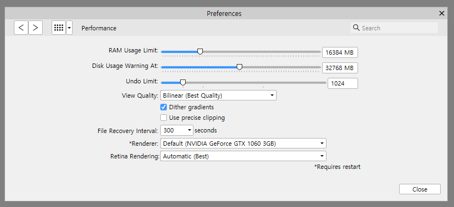This screenshot has height=207, width=454.
Task: Click the Close button
Action: pos(420,189)
